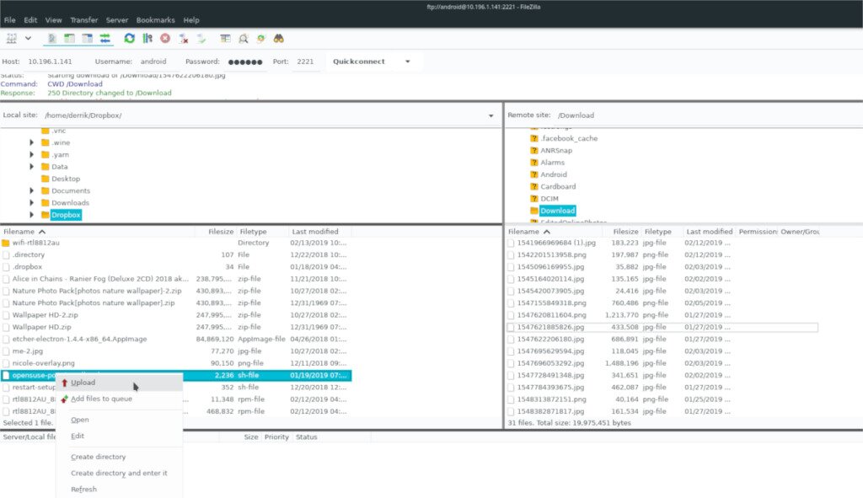Toggle the message log display

(x=51, y=38)
